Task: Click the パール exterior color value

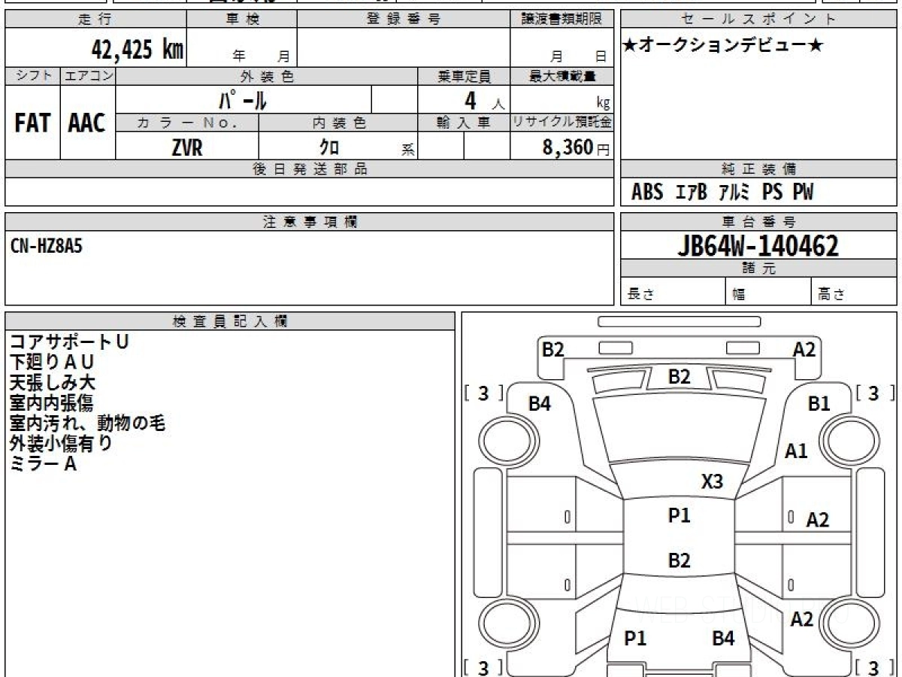Action: point(243,100)
